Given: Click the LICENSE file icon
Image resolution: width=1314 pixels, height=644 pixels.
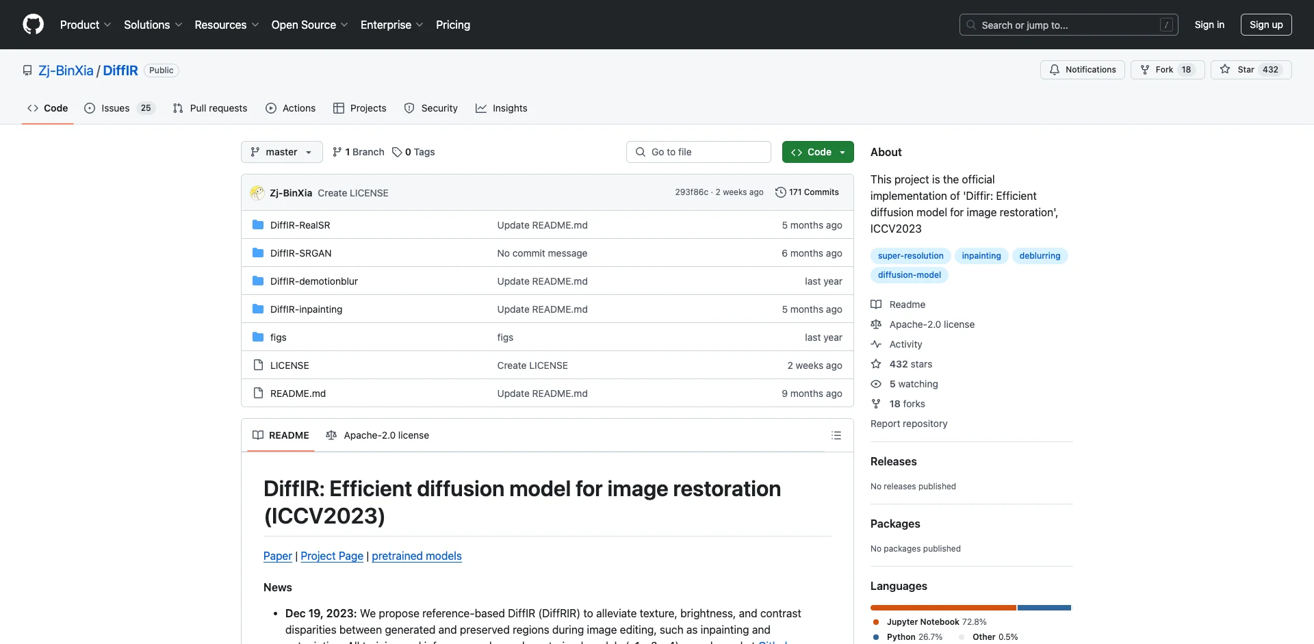Looking at the screenshot, I should [258, 365].
